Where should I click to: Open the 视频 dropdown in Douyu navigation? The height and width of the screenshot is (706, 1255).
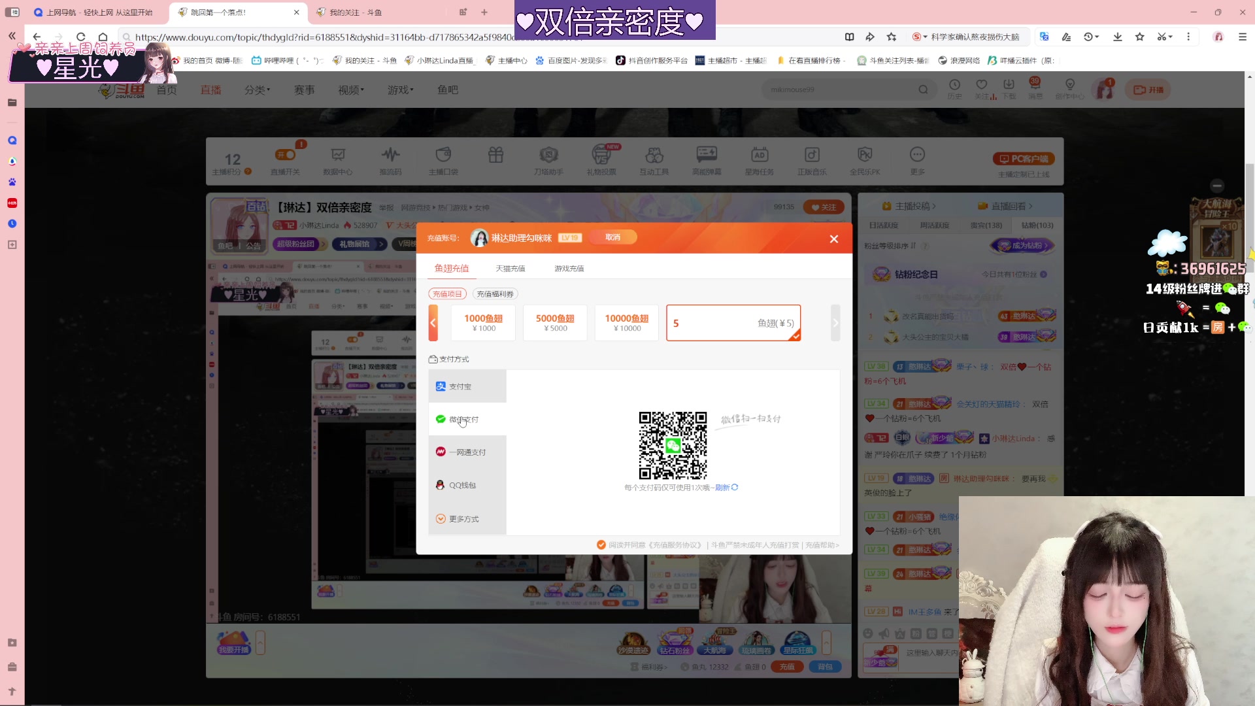pyautogui.click(x=351, y=90)
